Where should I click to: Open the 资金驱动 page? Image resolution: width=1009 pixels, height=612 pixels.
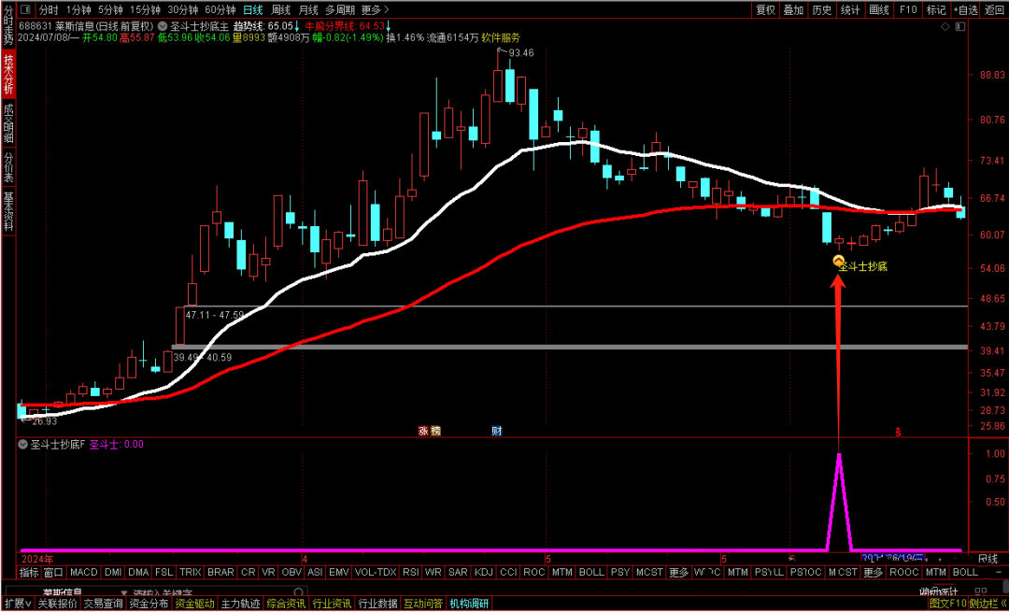click(x=195, y=604)
